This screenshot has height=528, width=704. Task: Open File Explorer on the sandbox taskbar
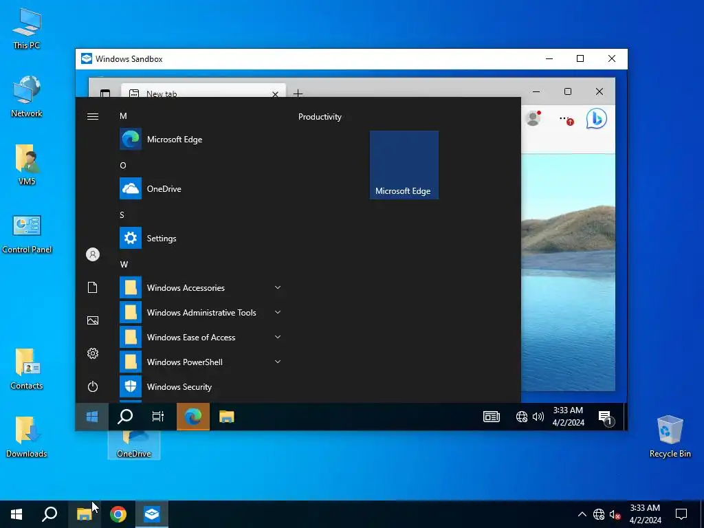coord(227,417)
